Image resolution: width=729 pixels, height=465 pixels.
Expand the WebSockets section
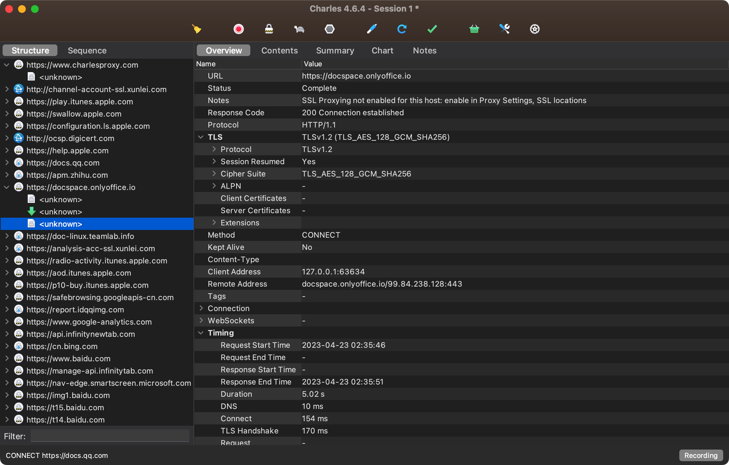[x=201, y=320]
